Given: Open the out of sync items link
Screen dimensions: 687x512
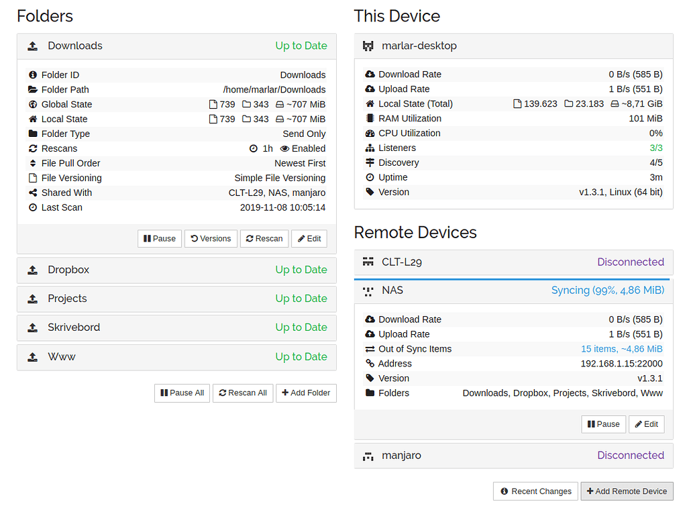Looking at the screenshot, I should (621, 349).
